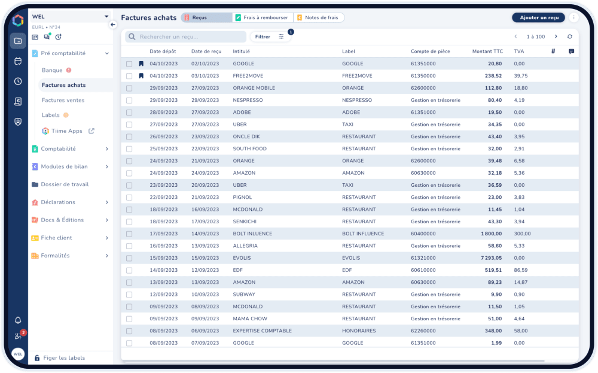Click the refresh icon on the receipts list
Viewport: 598px width, 373px height.
point(569,36)
